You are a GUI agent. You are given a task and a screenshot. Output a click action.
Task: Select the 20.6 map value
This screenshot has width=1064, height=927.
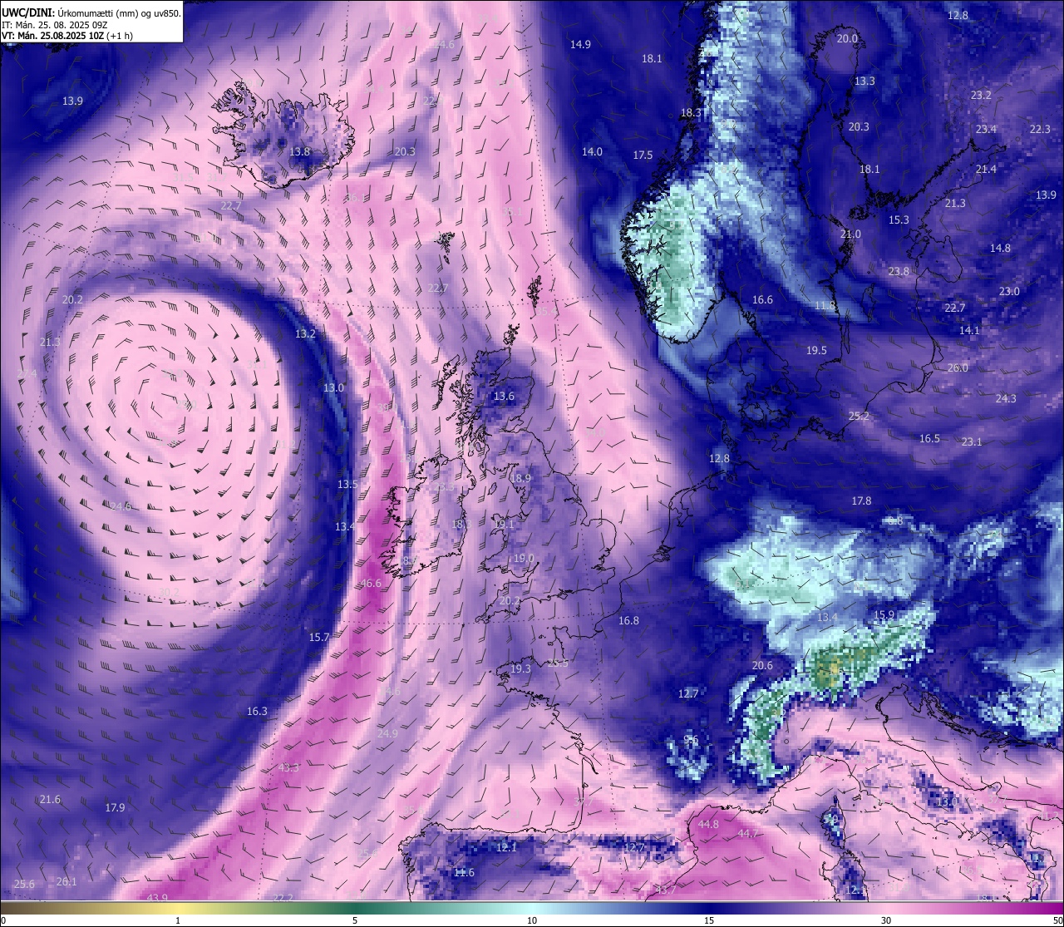(x=762, y=666)
